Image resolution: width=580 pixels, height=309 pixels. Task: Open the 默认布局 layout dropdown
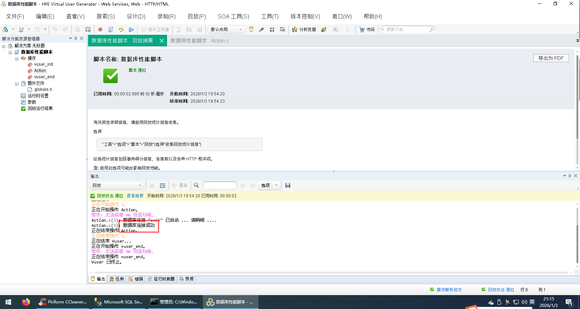[x=226, y=30]
